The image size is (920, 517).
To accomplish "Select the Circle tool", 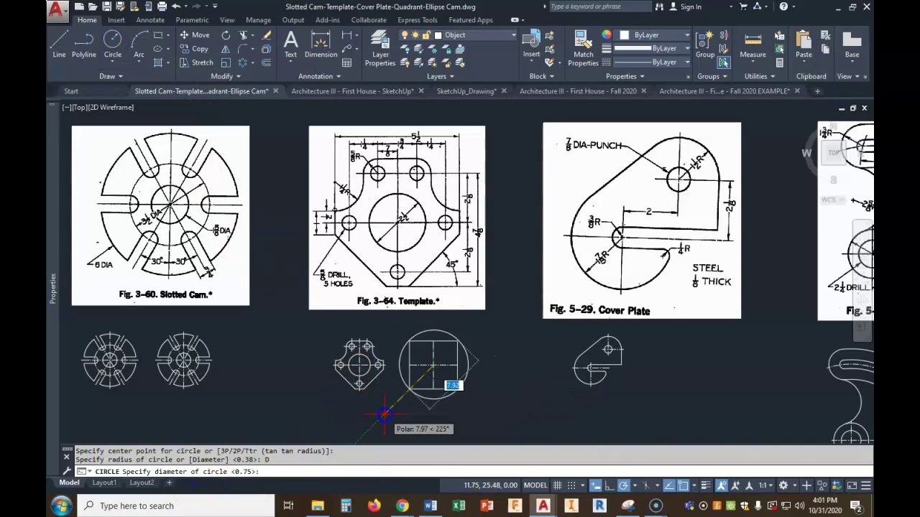I will click(113, 45).
